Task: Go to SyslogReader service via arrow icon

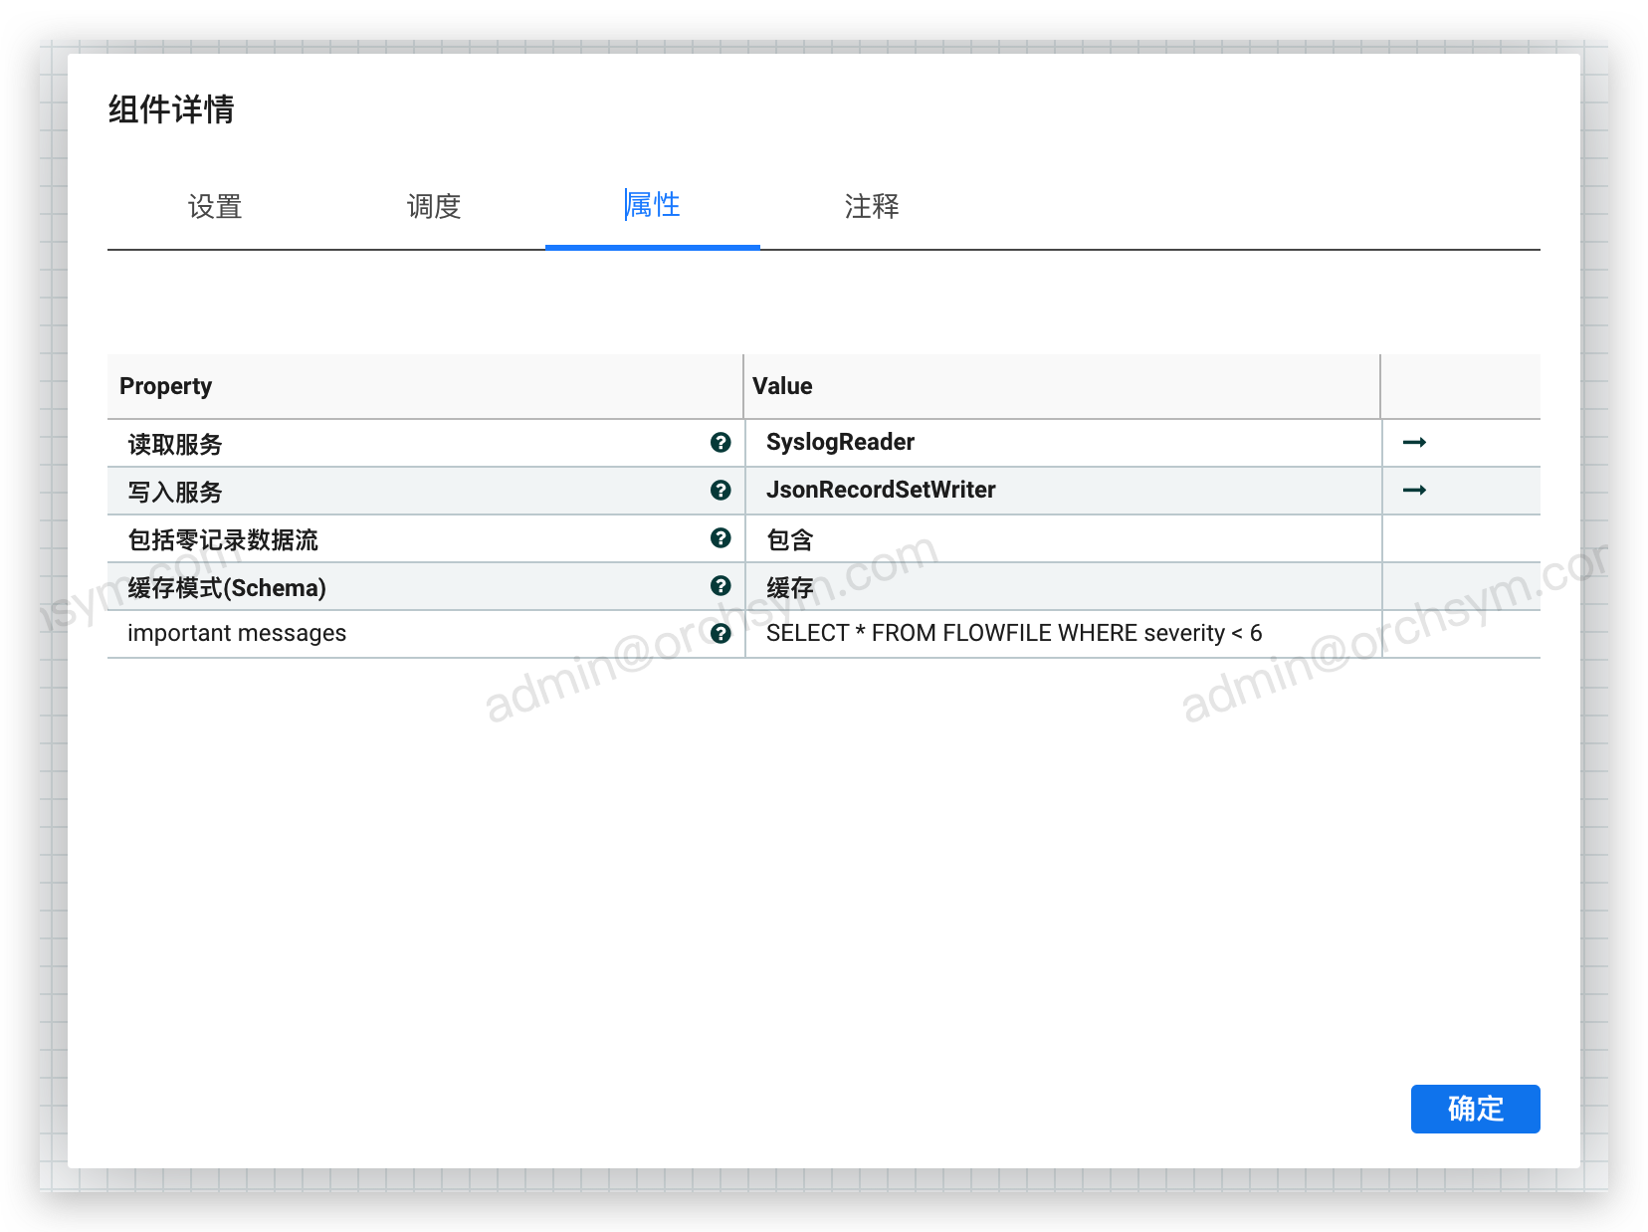Action: 1414,443
